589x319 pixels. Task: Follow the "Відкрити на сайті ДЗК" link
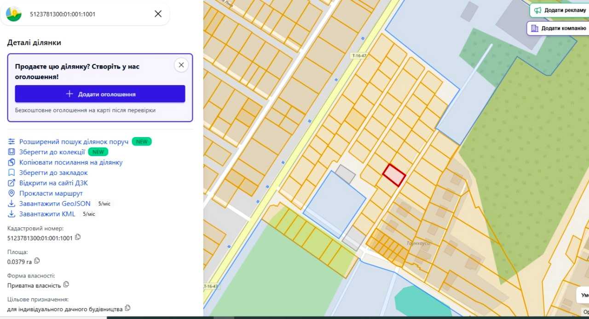[x=53, y=183]
